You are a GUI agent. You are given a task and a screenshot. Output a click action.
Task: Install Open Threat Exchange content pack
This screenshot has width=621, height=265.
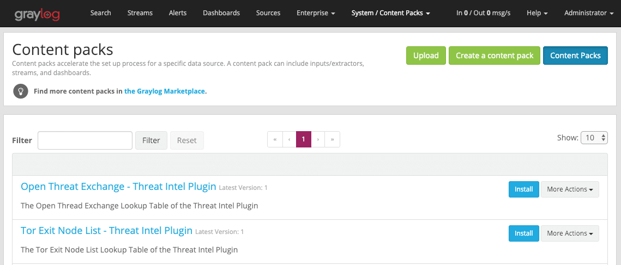tap(523, 189)
